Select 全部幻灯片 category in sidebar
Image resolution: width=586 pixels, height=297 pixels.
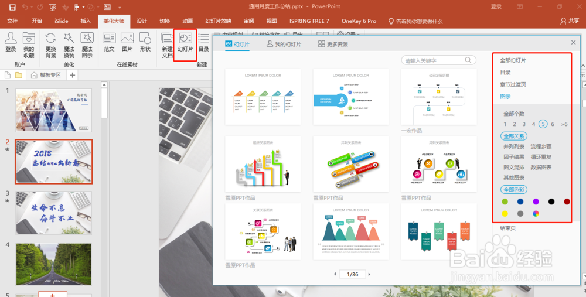[x=513, y=60]
